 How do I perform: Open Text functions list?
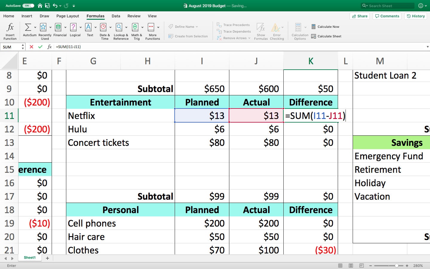[88, 27]
